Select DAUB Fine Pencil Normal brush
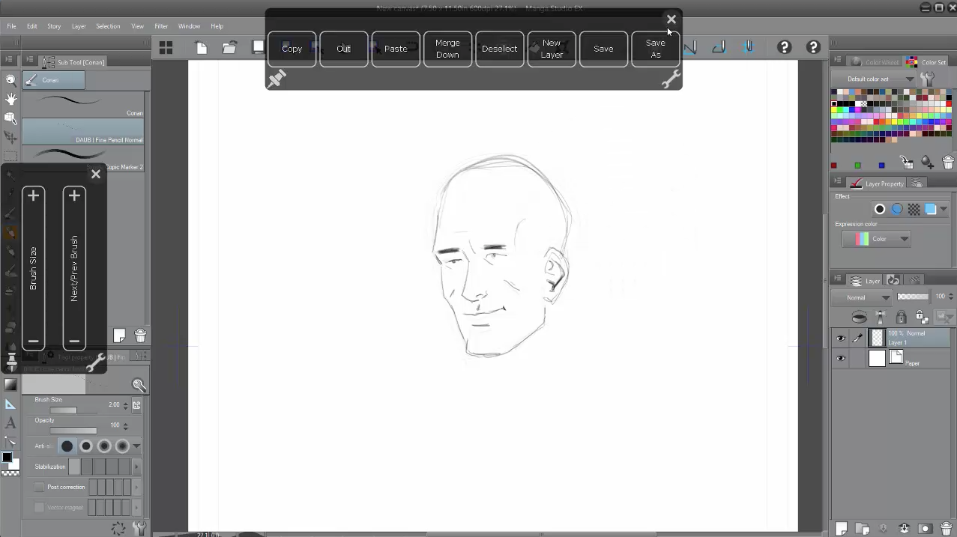The width and height of the screenshot is (957, 537). click(82, 131)
